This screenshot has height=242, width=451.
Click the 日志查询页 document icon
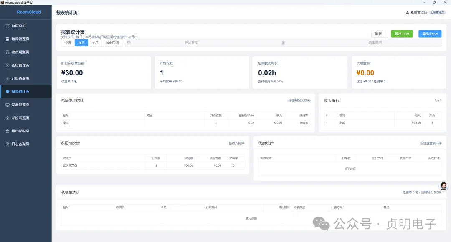point(8,144)
